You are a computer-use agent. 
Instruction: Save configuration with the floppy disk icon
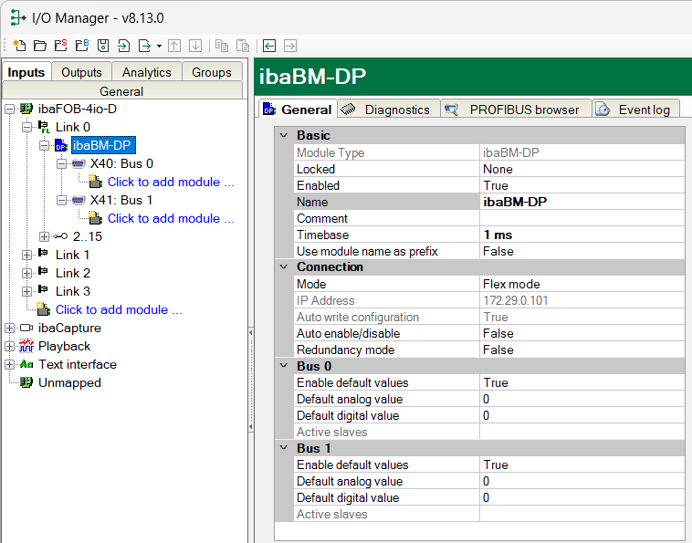tap(103, 46)
